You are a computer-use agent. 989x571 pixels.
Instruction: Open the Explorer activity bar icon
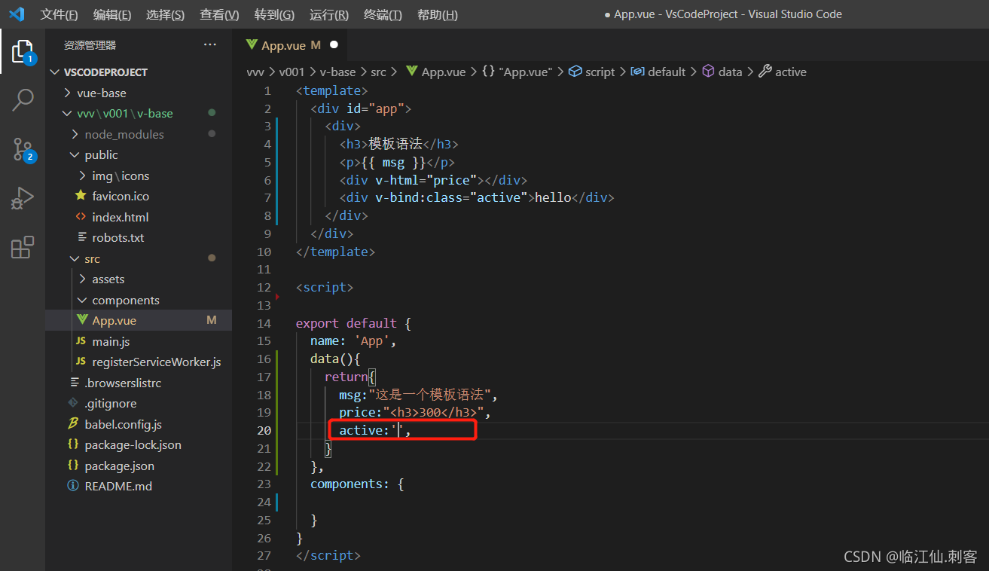tap(23, 51)
